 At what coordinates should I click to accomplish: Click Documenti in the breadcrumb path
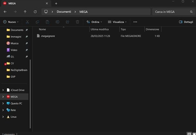(x=64, y=12)
